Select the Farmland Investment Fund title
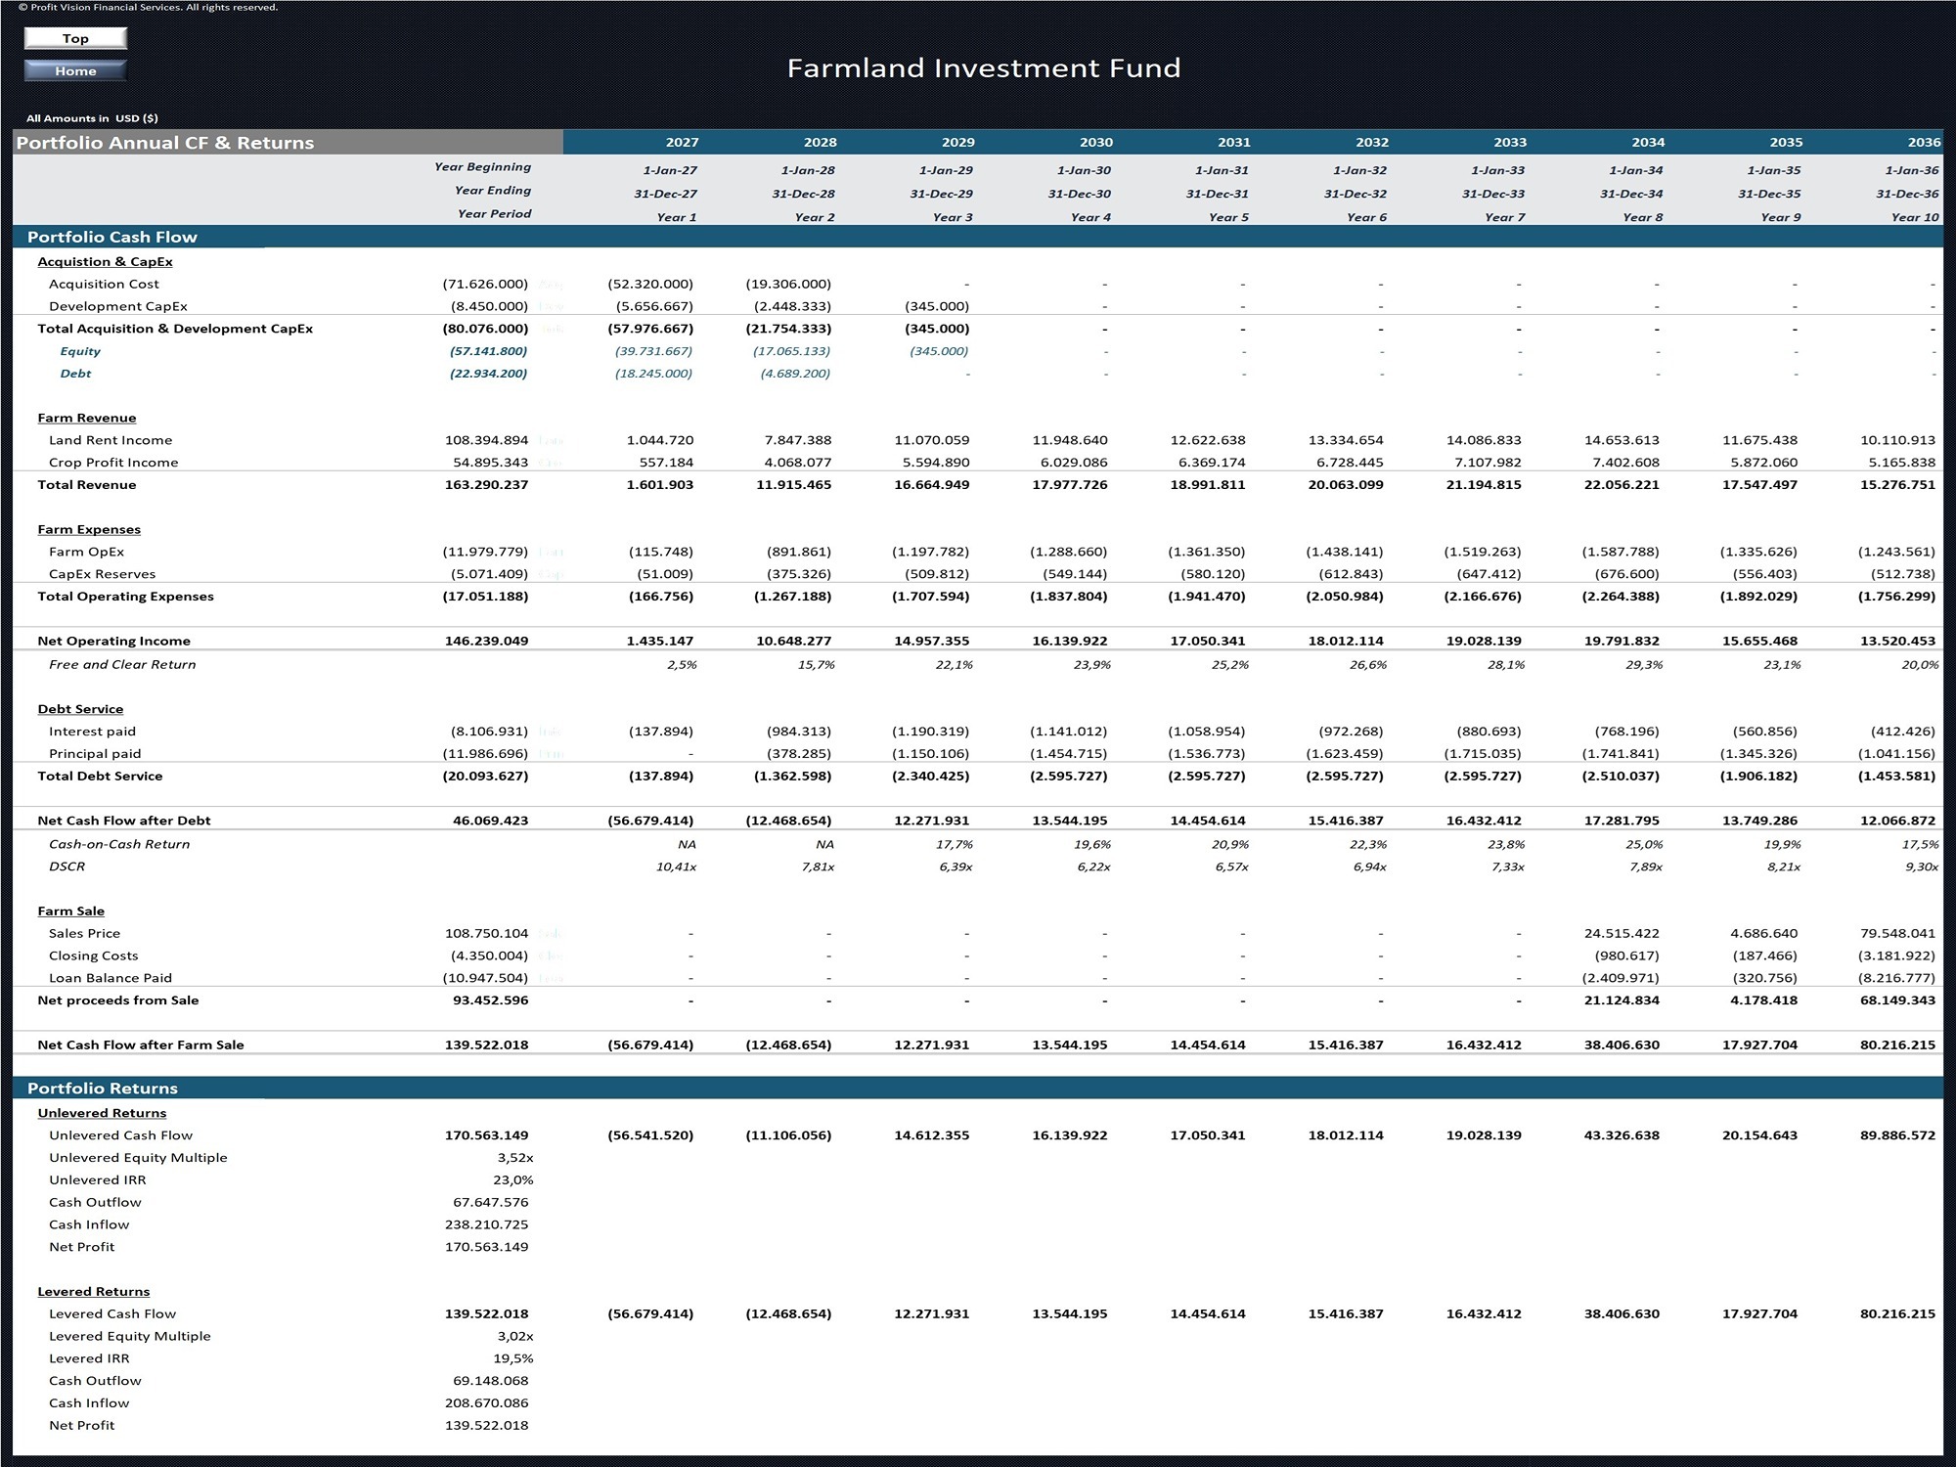 [984, 67]
